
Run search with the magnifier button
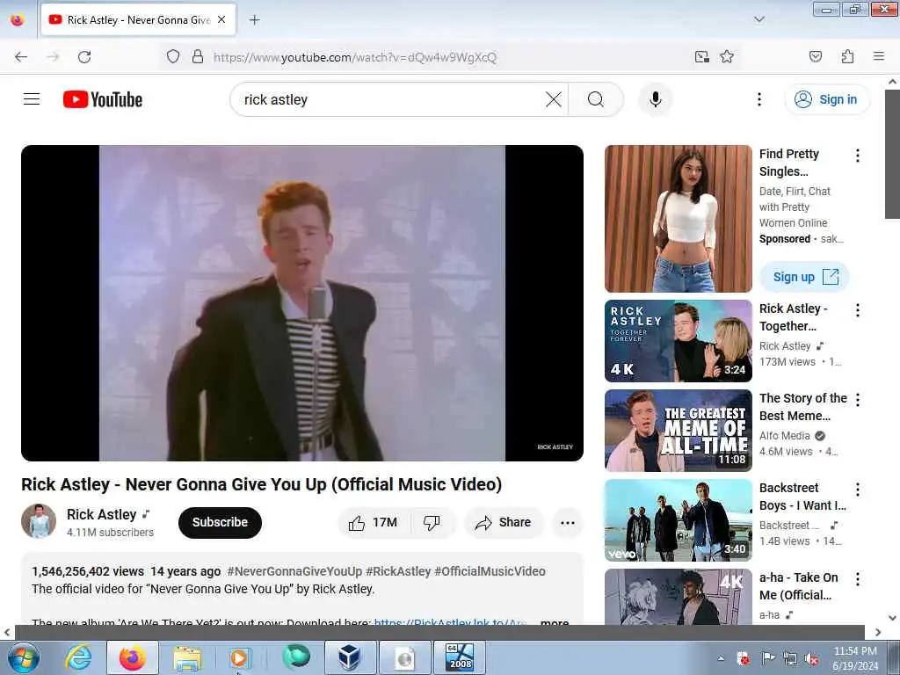coord(595,99)
